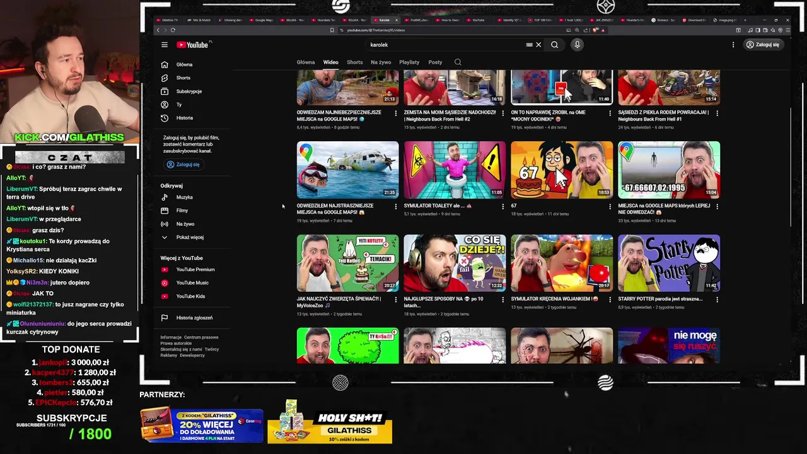
Task: Open options menu for ZEMSTA NA MOIM SĄSIEDZIE video
Action: pyautogui.click(x=502, y=113)
